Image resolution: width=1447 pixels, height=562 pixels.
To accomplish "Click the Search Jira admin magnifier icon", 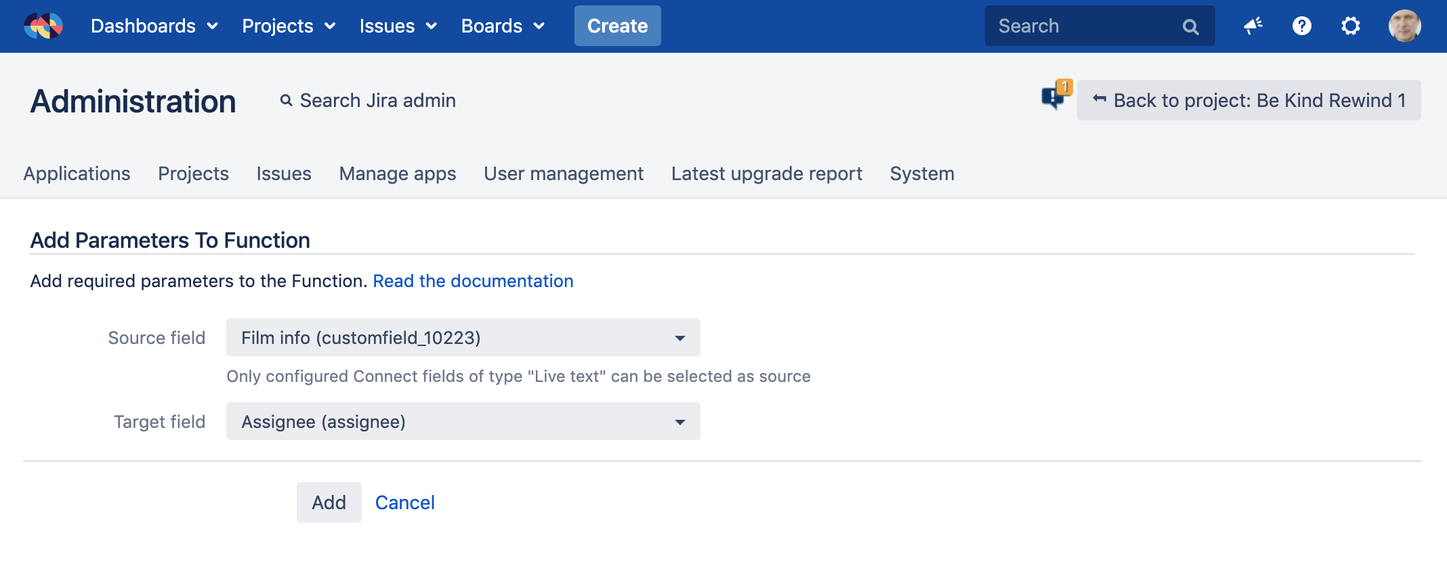I will point(287,100).
